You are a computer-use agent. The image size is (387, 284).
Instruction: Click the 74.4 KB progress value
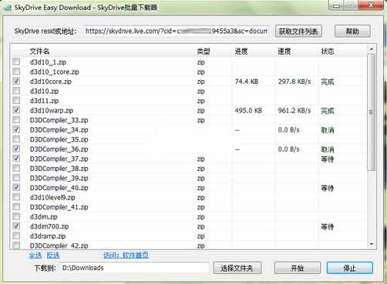tap(247, 82)
